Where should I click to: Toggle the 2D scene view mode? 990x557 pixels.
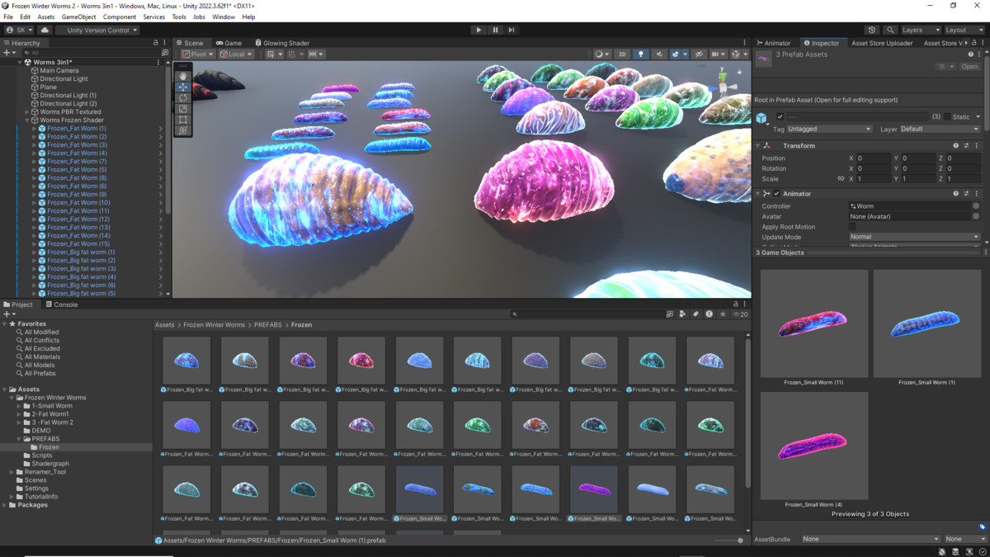pos(623,54)
